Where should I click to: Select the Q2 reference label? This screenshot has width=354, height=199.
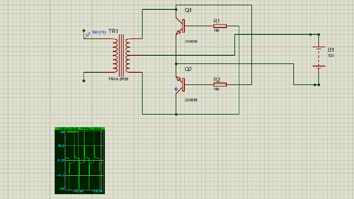coord(188,69)
